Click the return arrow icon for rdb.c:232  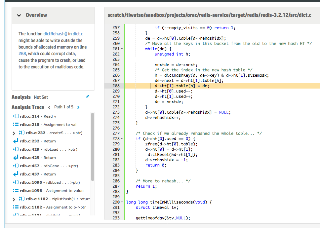(x=15, y=141)
